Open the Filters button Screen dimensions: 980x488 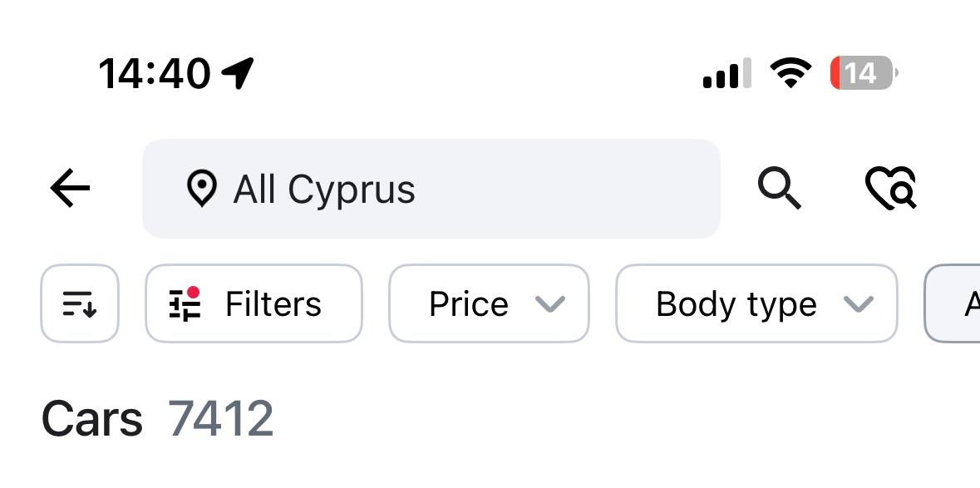tap(254, 303)
